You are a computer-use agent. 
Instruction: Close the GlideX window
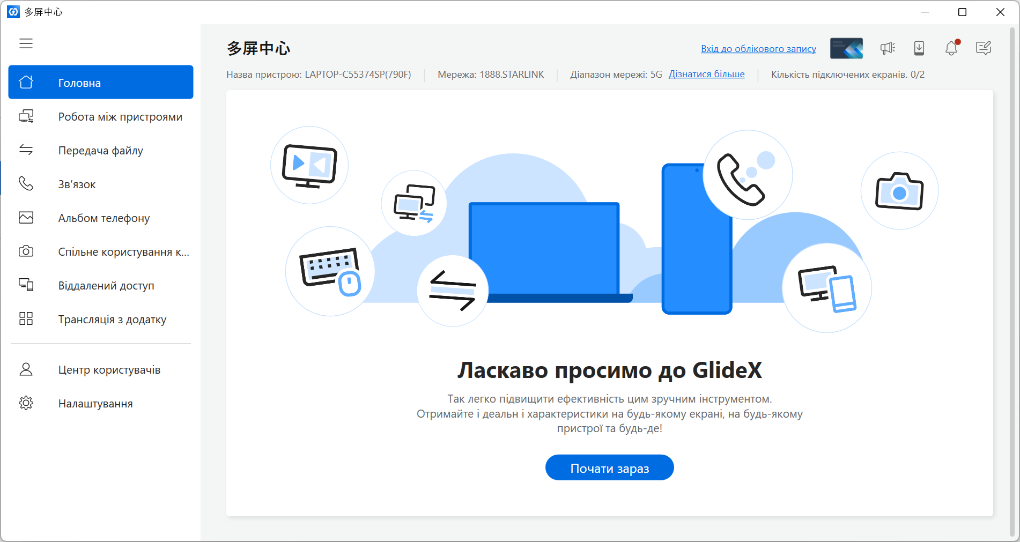click(1000, 12)
